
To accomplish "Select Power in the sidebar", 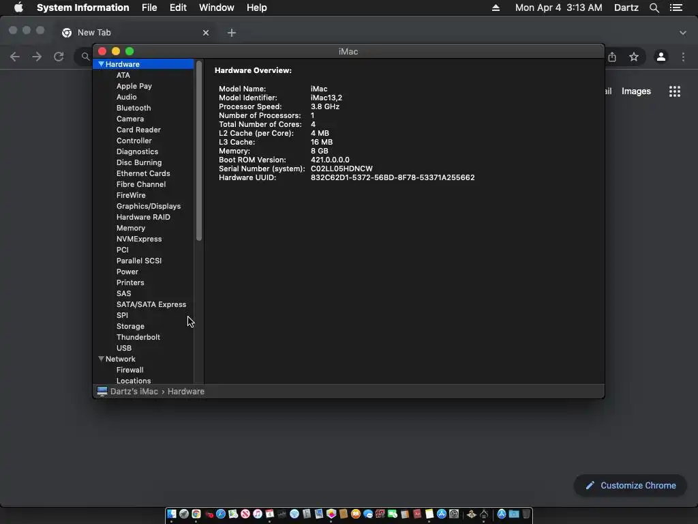I will click(127, 272).
